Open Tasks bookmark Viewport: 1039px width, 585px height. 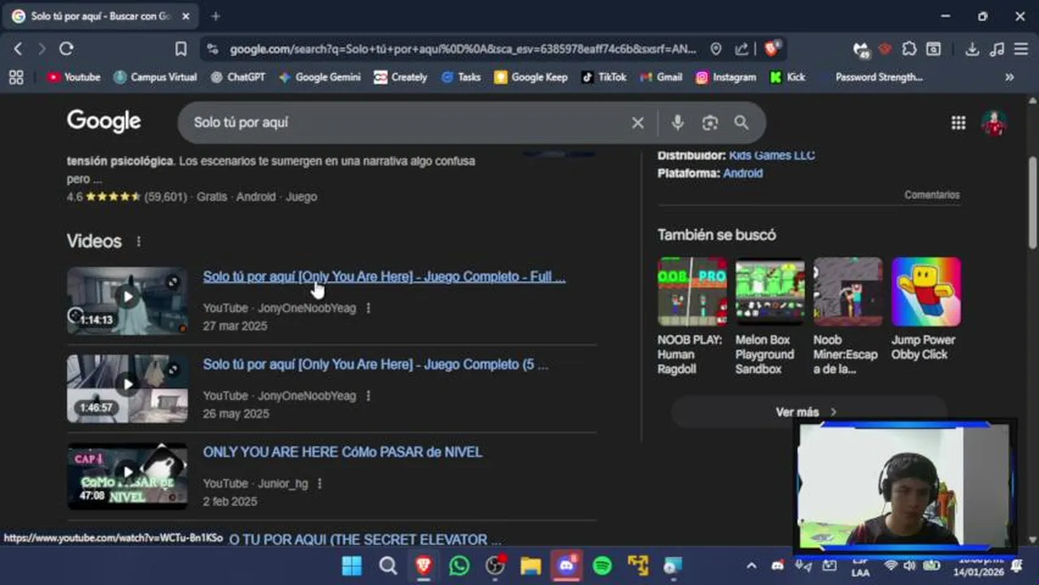click(461, 77)
